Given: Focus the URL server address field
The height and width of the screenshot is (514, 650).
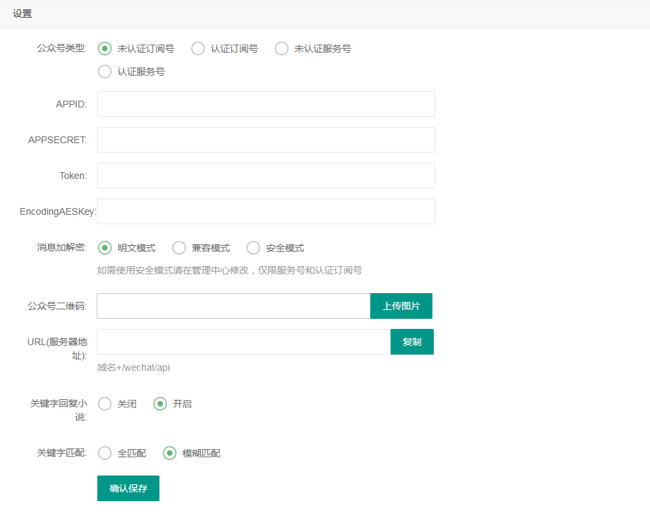Looking at the screenshot, I should click(244, 342).
